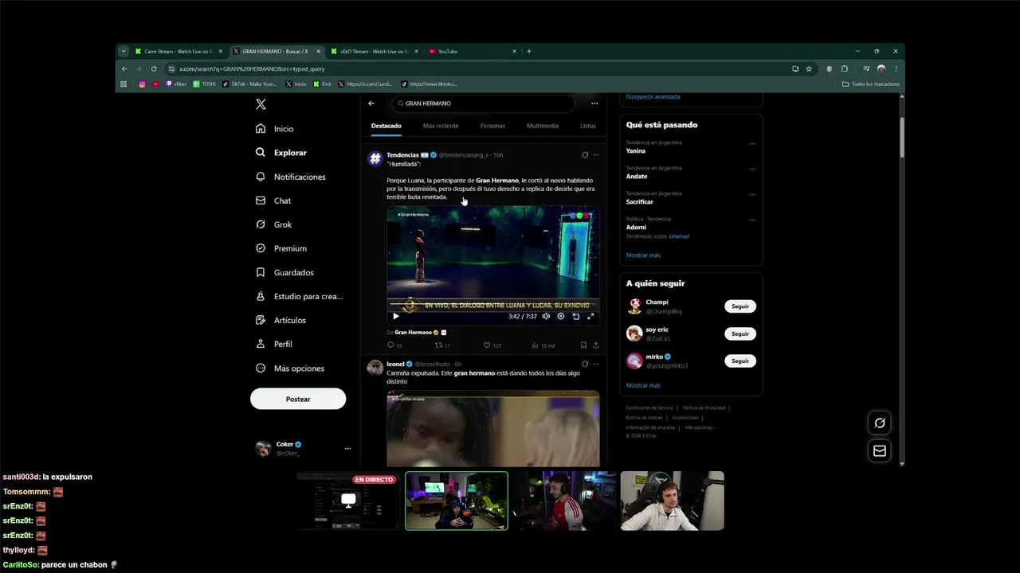This screenshot has width=1020, height=573.
Task: Click Grok icon on Tendencias post
Action: (585, 155)
